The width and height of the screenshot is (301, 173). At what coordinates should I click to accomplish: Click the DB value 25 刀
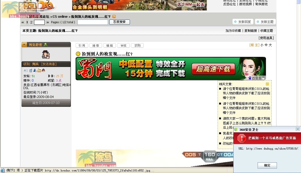pyautogui.click(x=60, y=76)
